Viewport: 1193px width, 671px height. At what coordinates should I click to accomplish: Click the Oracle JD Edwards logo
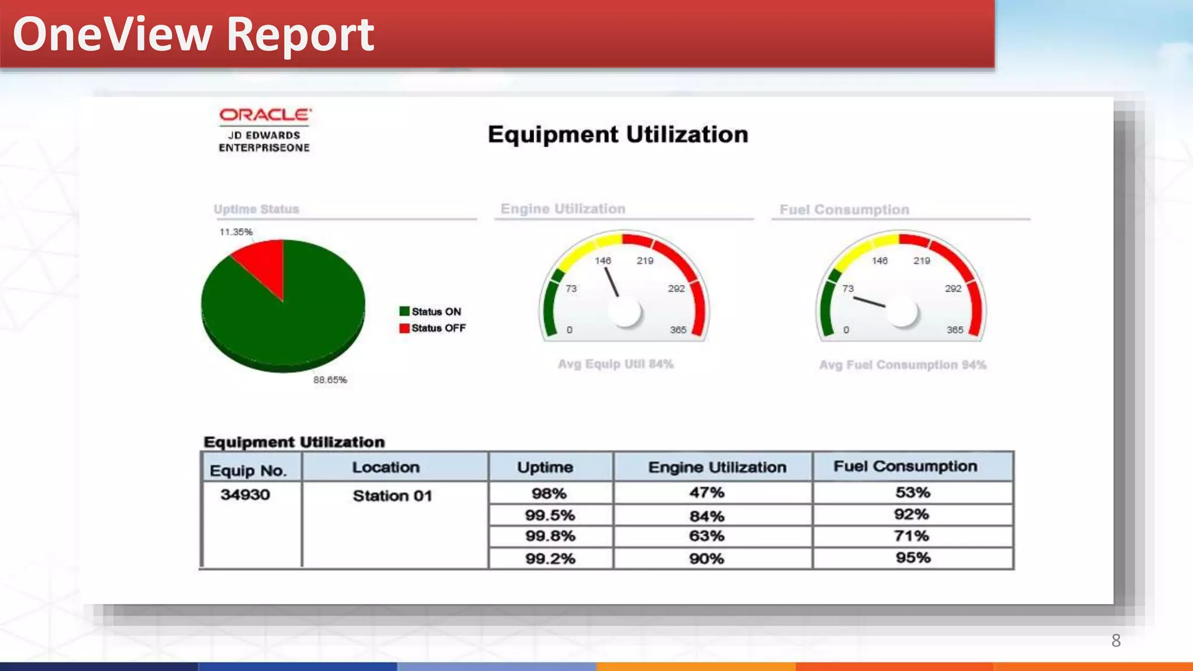264,130
